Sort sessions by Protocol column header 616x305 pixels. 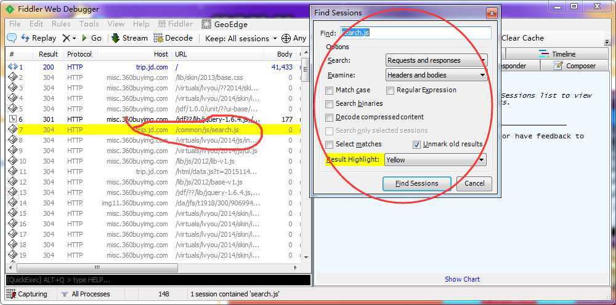79,54
